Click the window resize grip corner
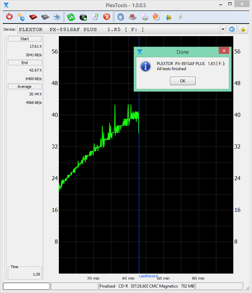Image resolution: width=252 pixels, height=293 pixels. coord(247,288)
